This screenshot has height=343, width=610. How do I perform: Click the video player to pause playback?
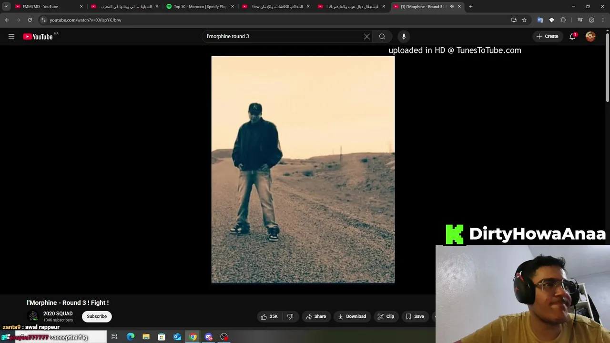(303, 170)
